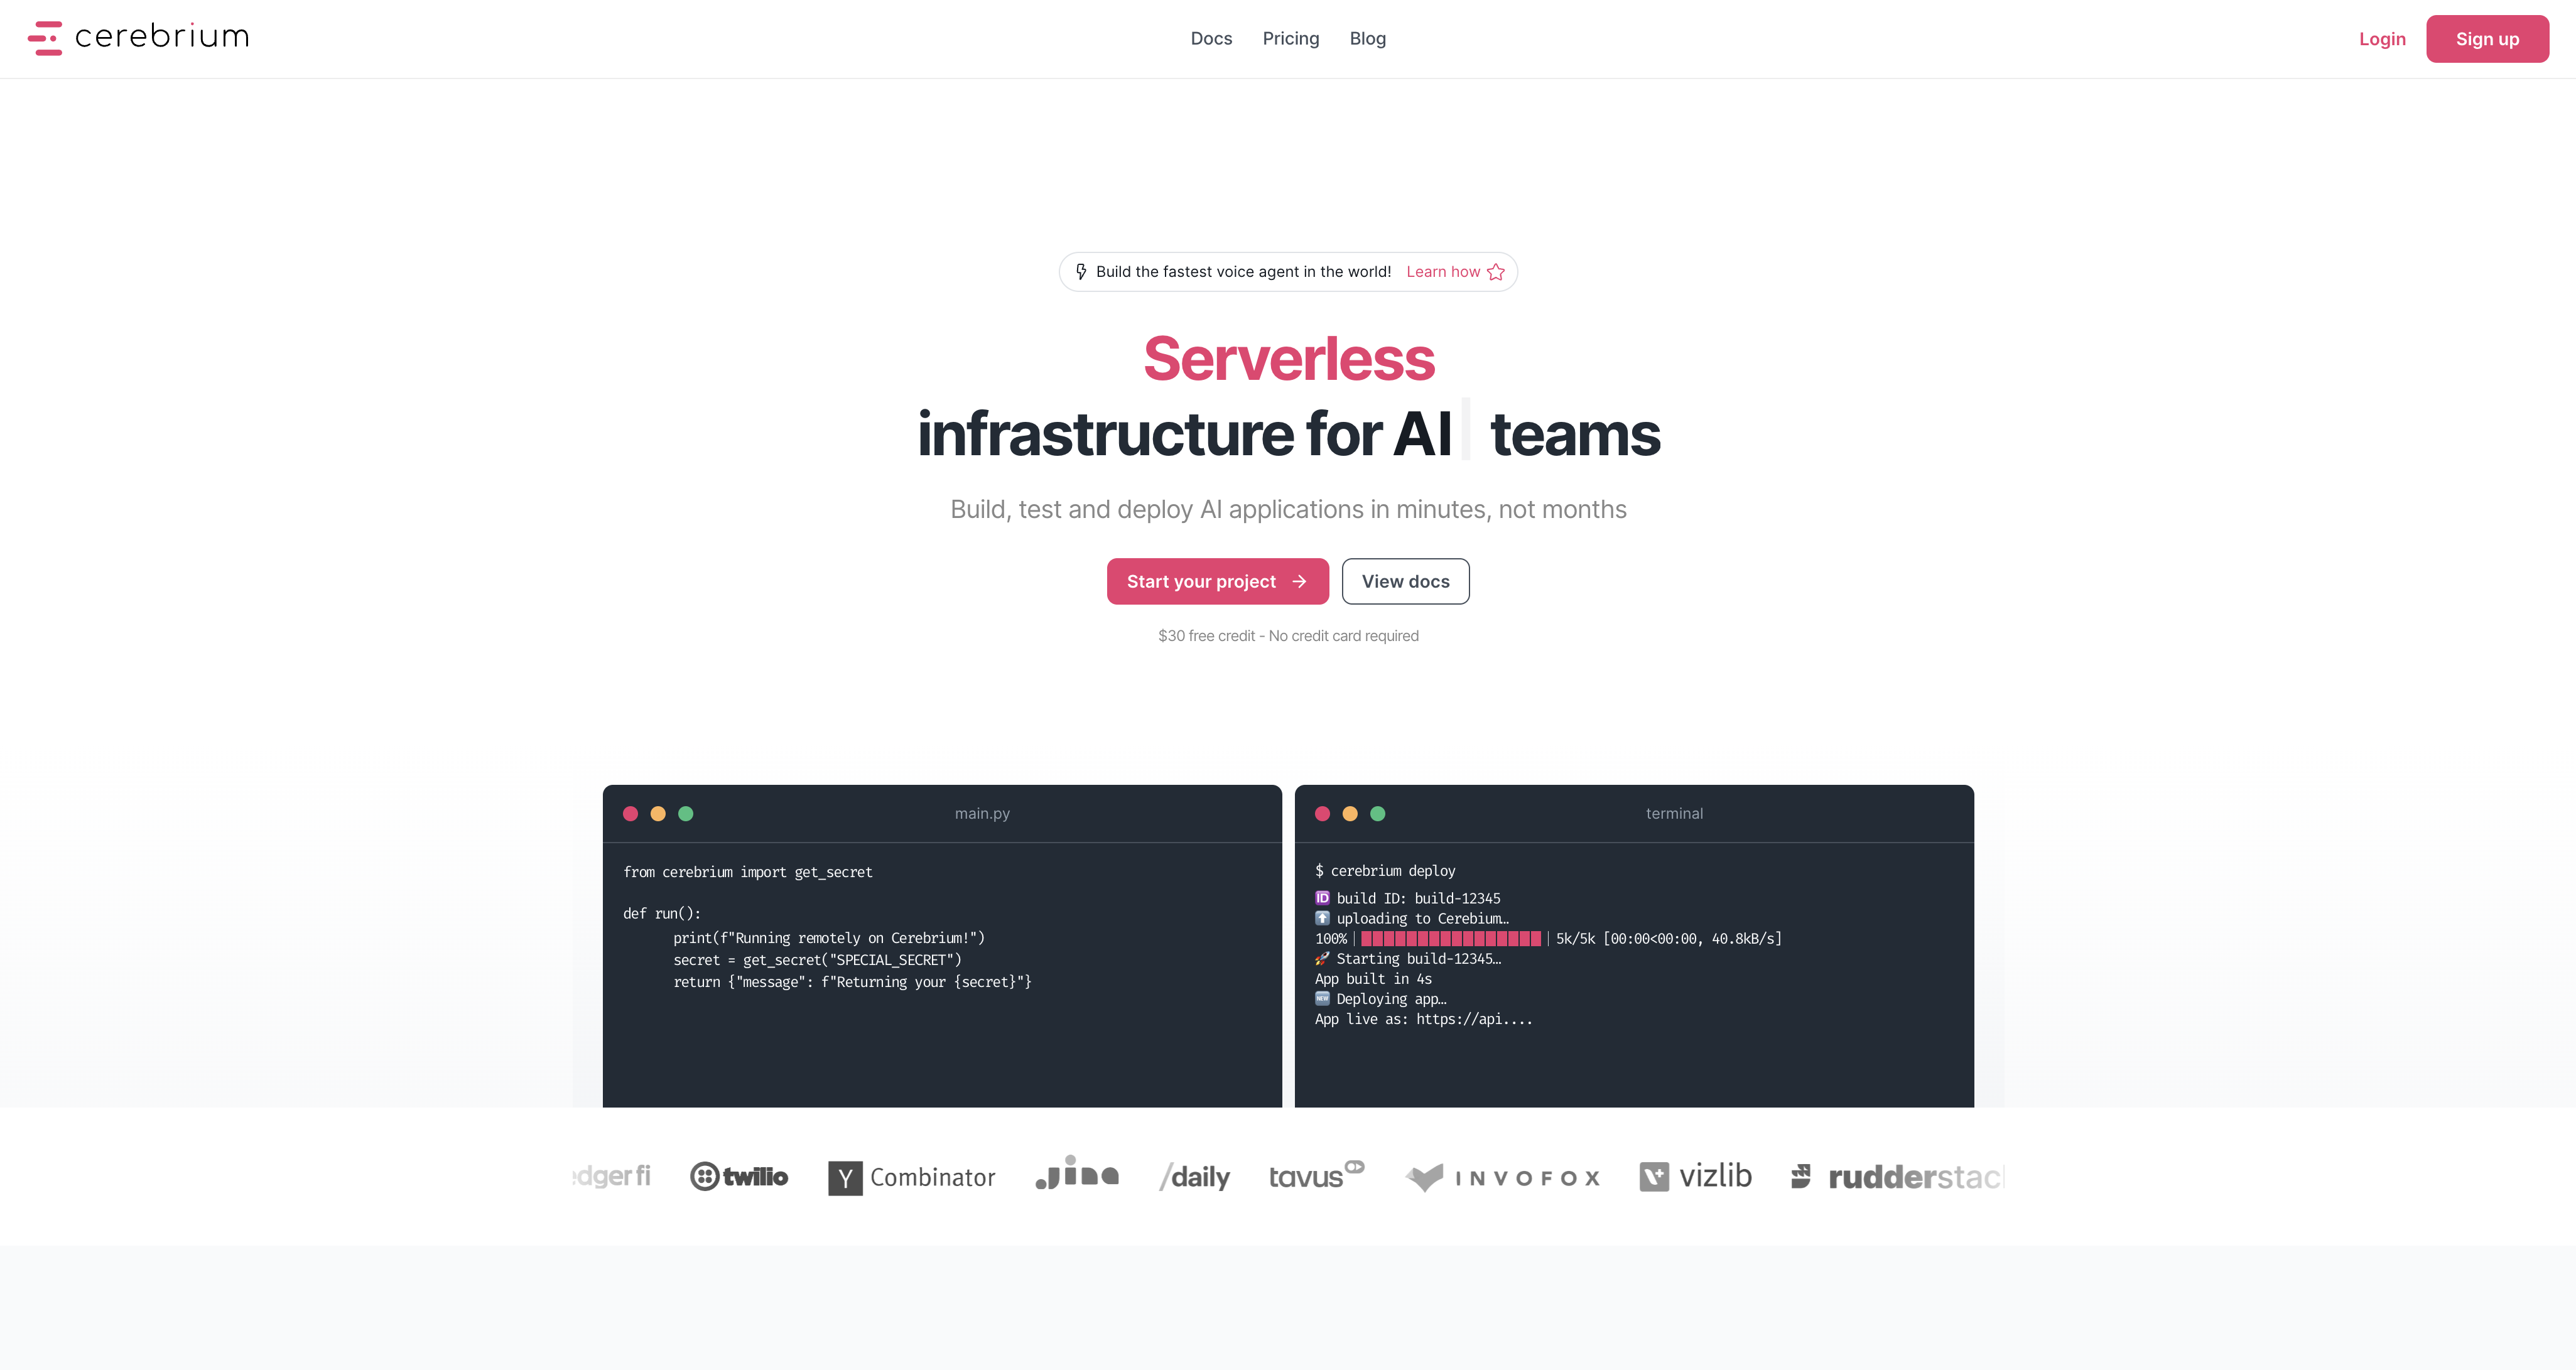Click the yellow traffic light on main.py window
The height and width of the screenshot is (1370, 2576).
658,813
